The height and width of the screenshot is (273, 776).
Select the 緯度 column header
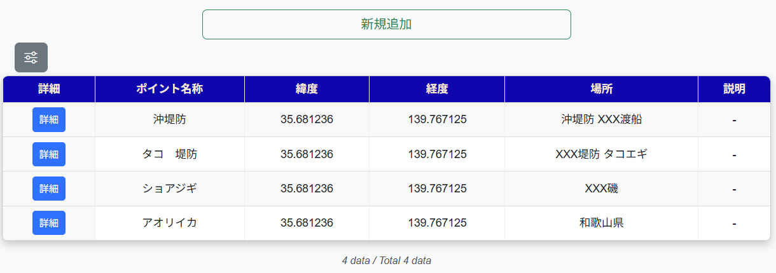307,89
